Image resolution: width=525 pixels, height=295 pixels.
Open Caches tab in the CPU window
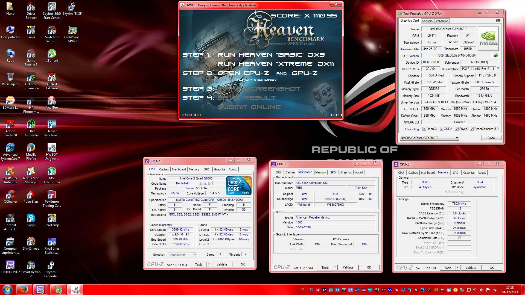(x=164, y=169)
